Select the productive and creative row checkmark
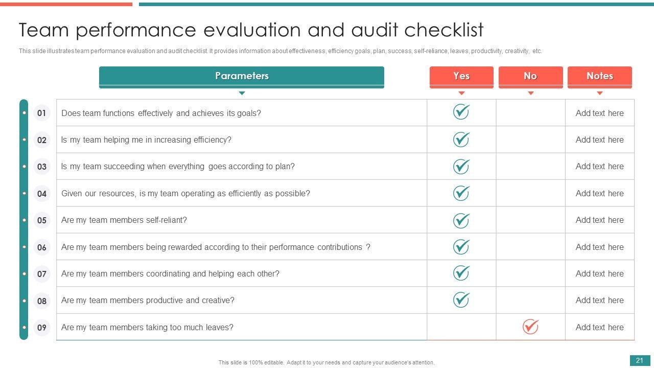 (x=461, y=300)
